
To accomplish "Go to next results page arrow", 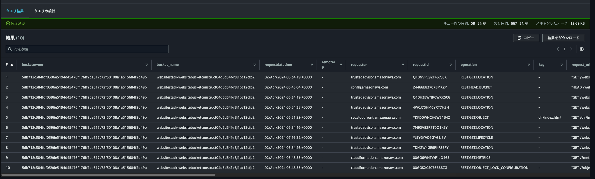I will (571, 49).
